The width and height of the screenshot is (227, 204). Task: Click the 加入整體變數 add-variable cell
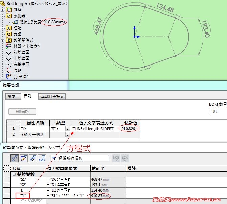coord(28,201)
